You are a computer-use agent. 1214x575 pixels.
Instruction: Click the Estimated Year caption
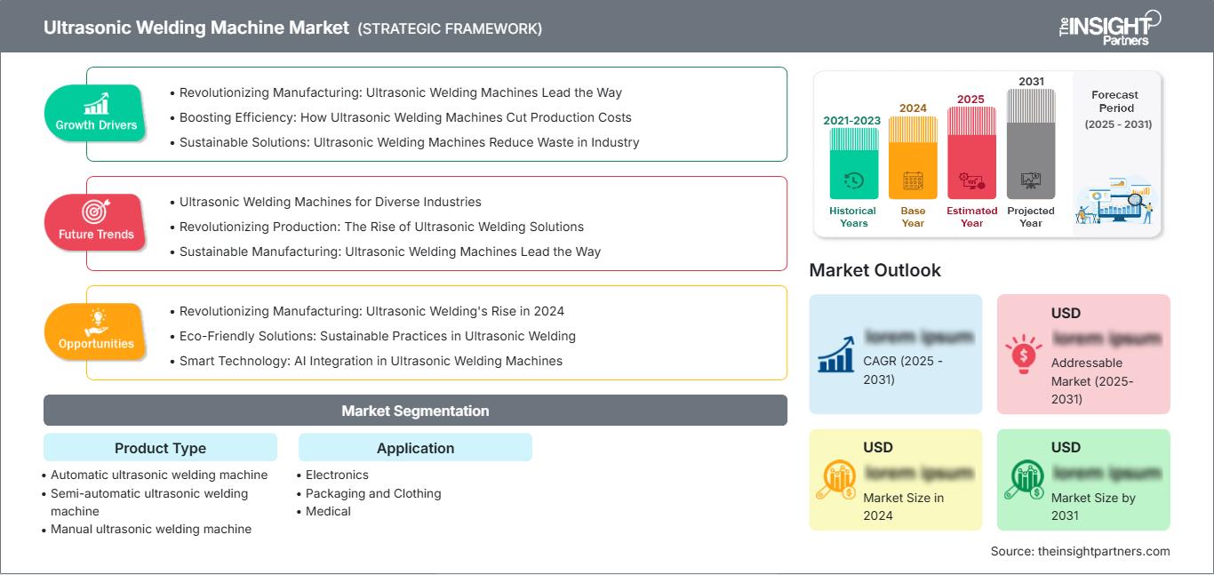pyautogui.click(x=971, y=217)
